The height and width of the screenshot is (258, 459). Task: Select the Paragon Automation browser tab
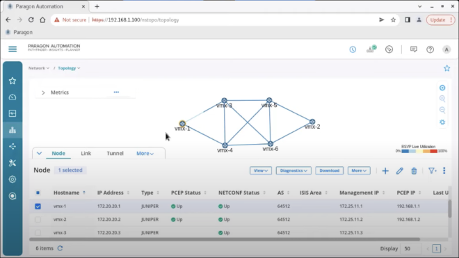[45, 6]
